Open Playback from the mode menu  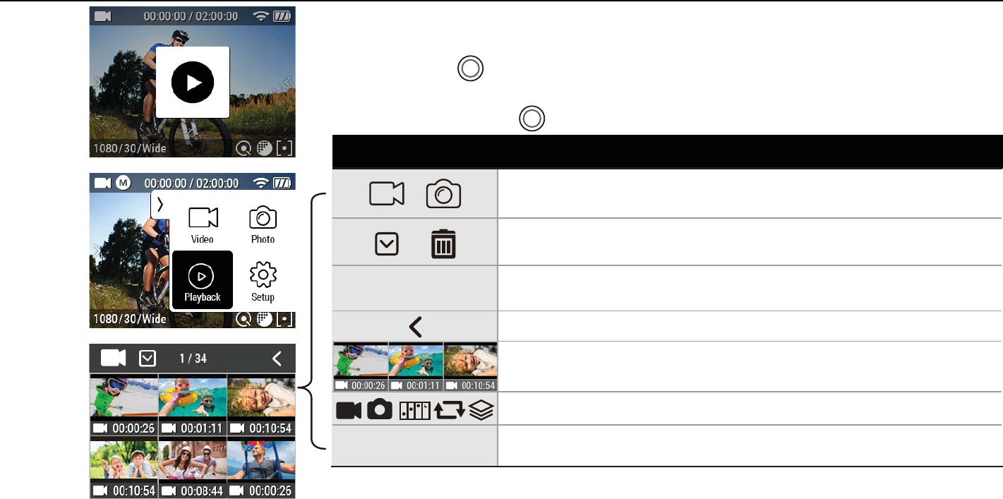(202, 280)
